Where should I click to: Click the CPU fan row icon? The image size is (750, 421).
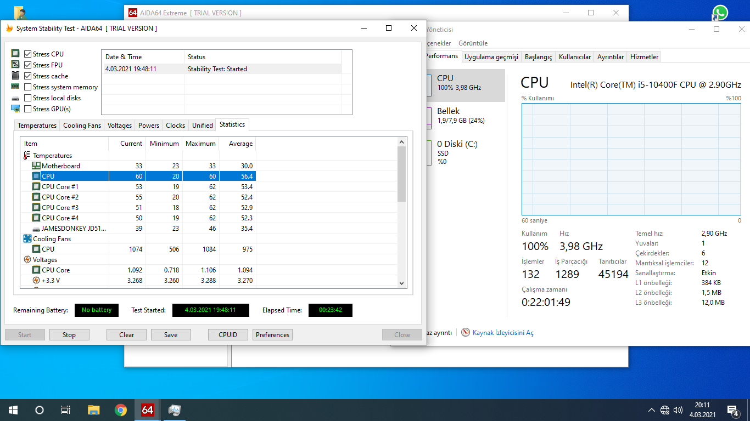tap(36, 249)
